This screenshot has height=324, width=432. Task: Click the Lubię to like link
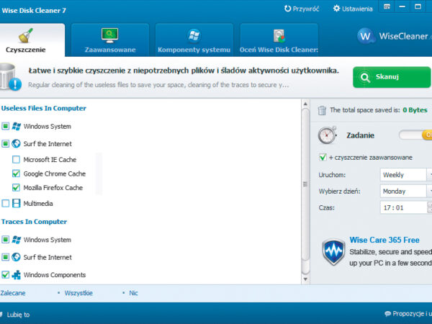pyautogui.click(x=18, y=315)
